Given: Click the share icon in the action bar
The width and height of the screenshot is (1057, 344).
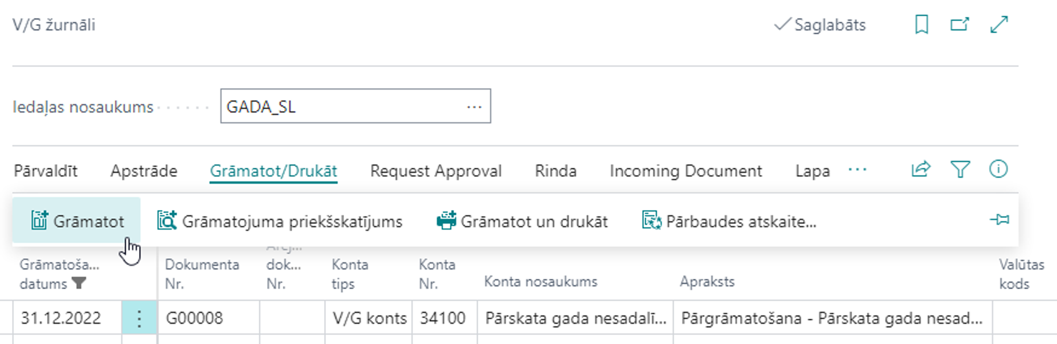Looking at the screenshot, I should (x=921, y=169).
